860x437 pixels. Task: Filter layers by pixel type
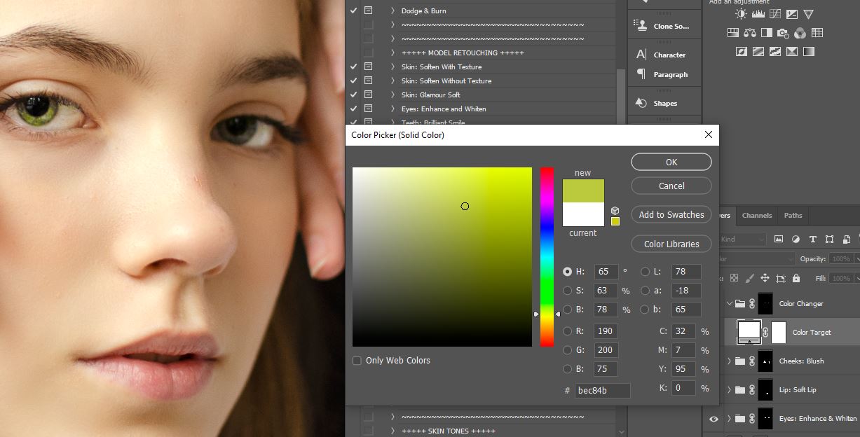click(x=779, y=240)
